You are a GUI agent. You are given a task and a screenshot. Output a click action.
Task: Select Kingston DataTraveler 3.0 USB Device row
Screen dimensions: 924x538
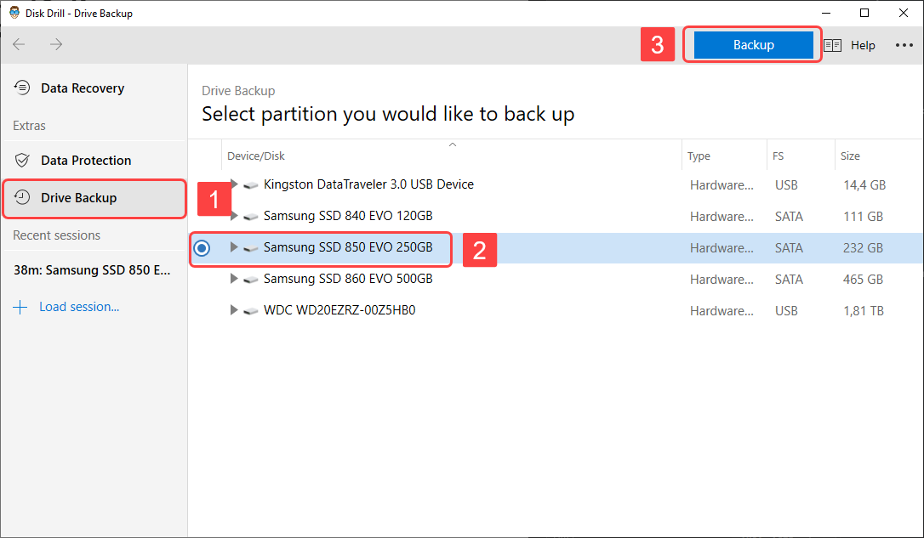coord(556,184)
